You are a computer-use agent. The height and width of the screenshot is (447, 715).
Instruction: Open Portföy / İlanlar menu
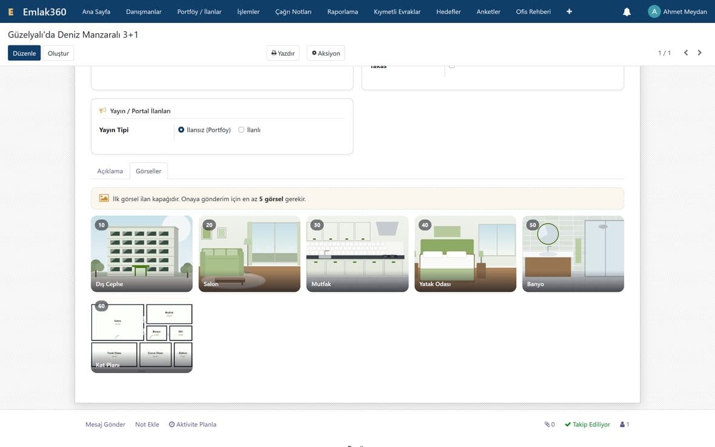tap(199, 12)
